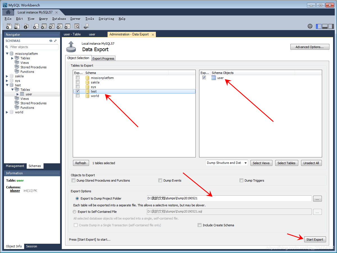337x253 pixels.
Task: Click the user table icon in Schema Objects
Action: coord(214,78)
